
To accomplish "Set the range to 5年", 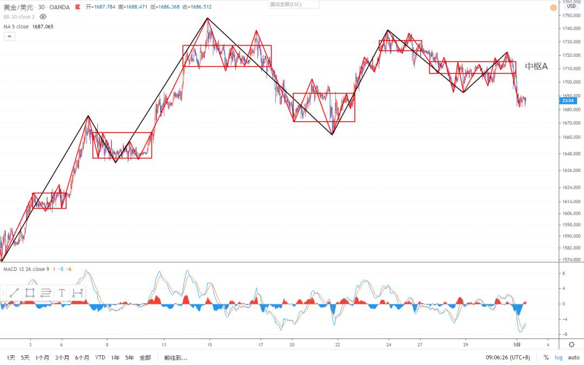I will click(x=129, y=357).
